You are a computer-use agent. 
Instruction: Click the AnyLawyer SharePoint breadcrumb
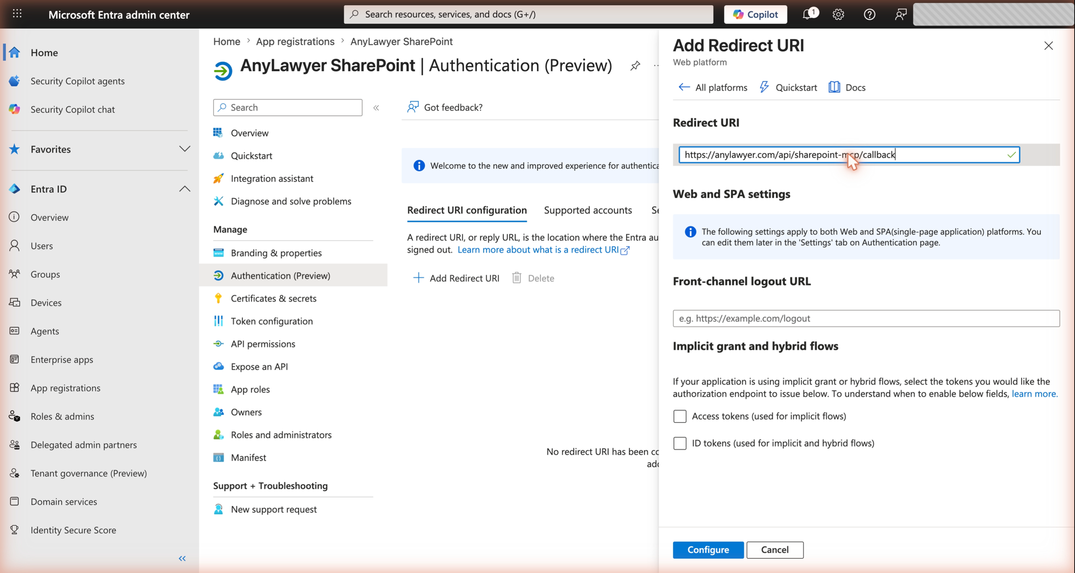(x=402, y=42)
